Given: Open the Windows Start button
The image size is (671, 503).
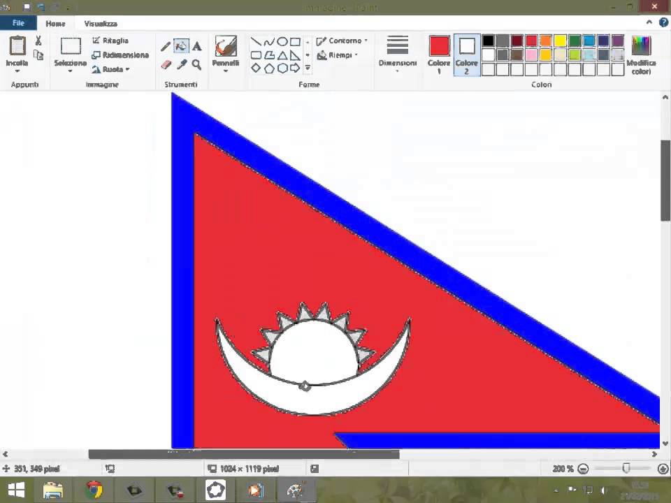Looking at the screenshot, I should (17, 490).
